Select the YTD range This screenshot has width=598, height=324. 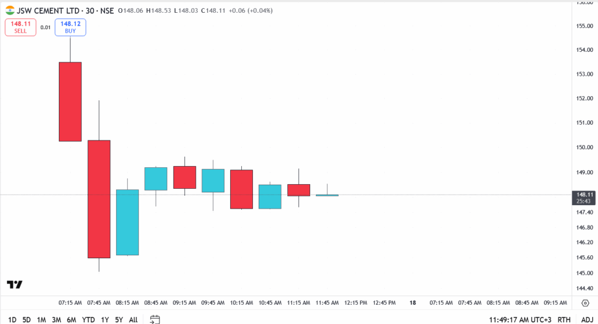point(88,319)
